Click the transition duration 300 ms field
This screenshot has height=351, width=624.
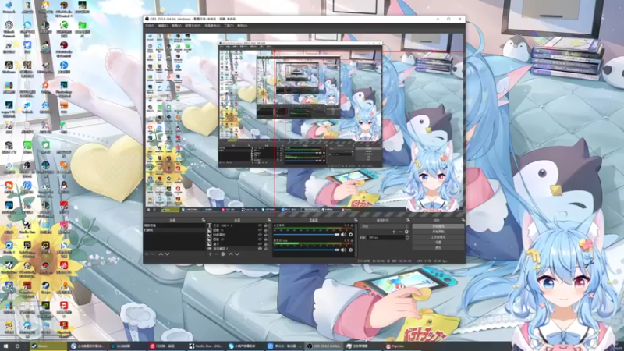point(385,237)
